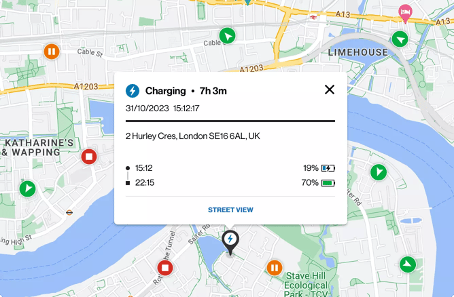454x297 pixels.
Task: Select the green arrow marker on Cable St
Action: [228, 35]
